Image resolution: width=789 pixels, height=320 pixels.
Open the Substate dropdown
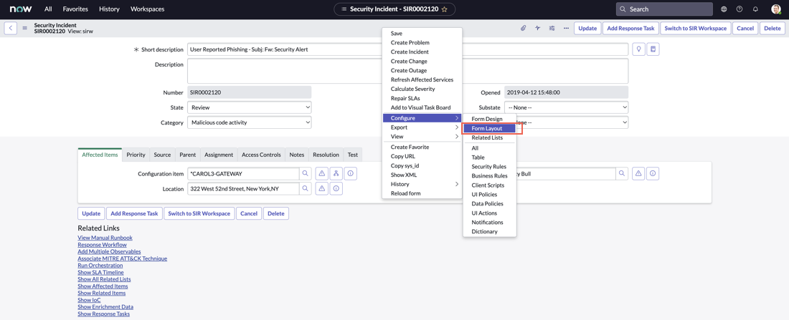(567, 107)
